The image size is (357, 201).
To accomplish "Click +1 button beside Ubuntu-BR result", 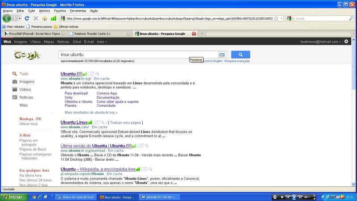I will tap(91, 74).
